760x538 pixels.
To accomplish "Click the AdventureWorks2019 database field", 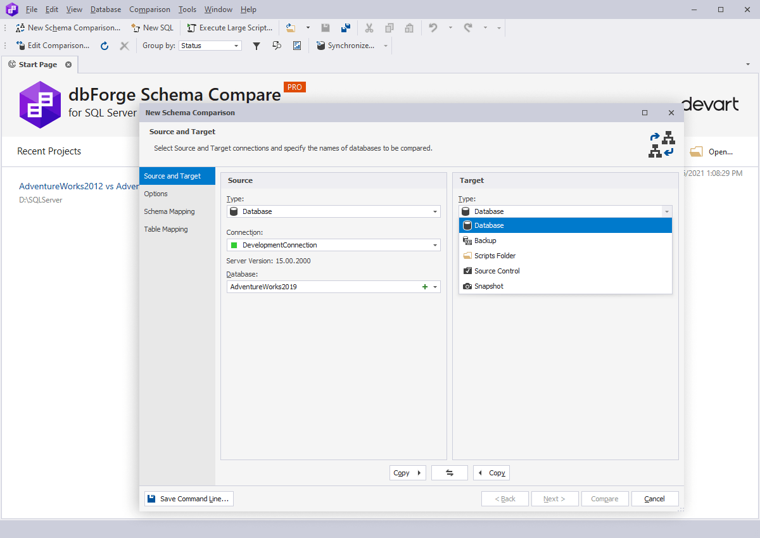I will click(x=334, y=287).
